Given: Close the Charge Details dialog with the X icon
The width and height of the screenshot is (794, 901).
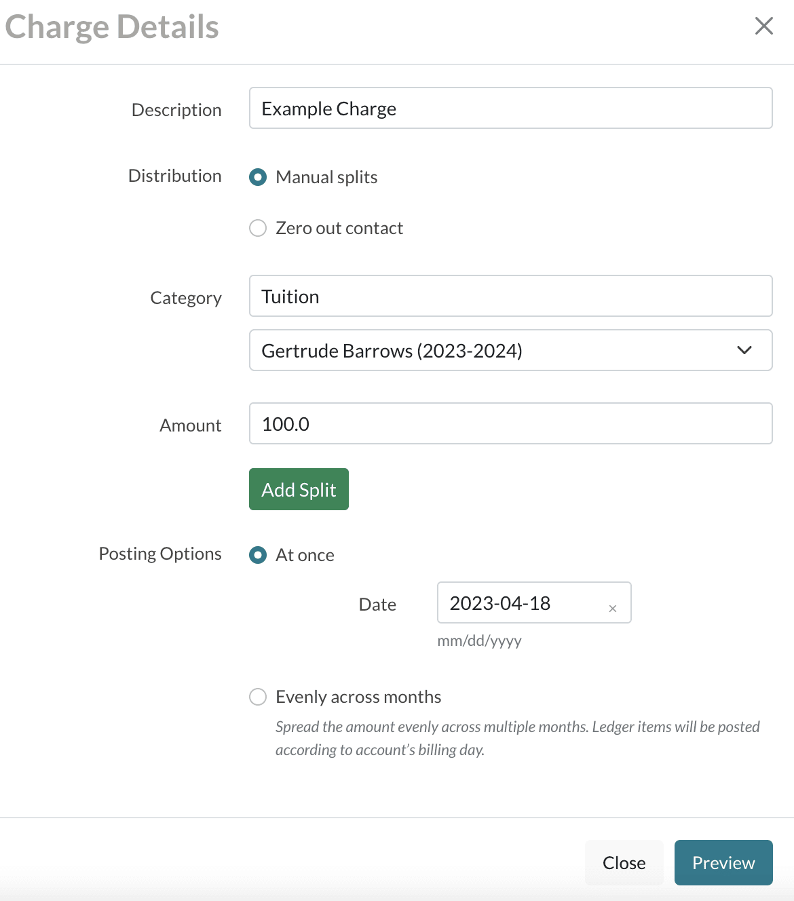Looking at the screenshot, I should [x=763, y=26].
